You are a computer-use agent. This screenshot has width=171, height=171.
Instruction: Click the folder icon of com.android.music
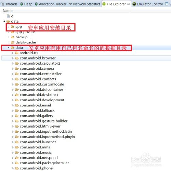click(x=17, y=153)
